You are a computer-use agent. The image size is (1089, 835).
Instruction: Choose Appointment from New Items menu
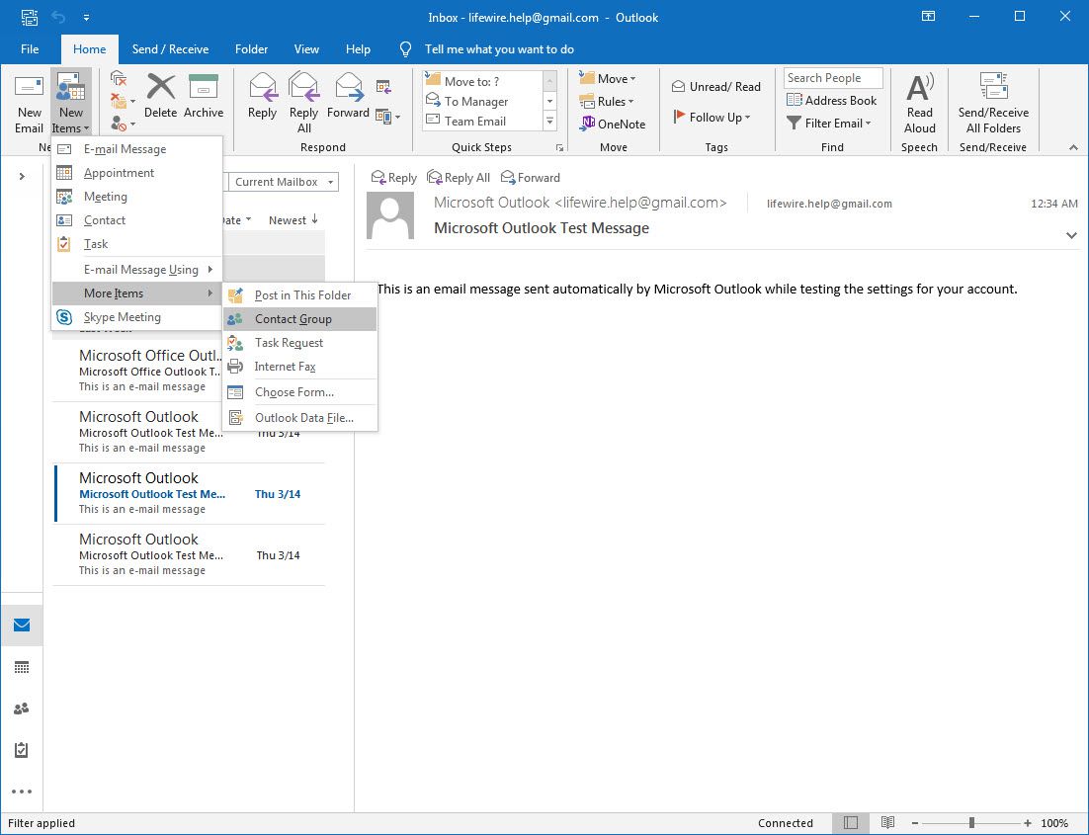pos(136,173)
